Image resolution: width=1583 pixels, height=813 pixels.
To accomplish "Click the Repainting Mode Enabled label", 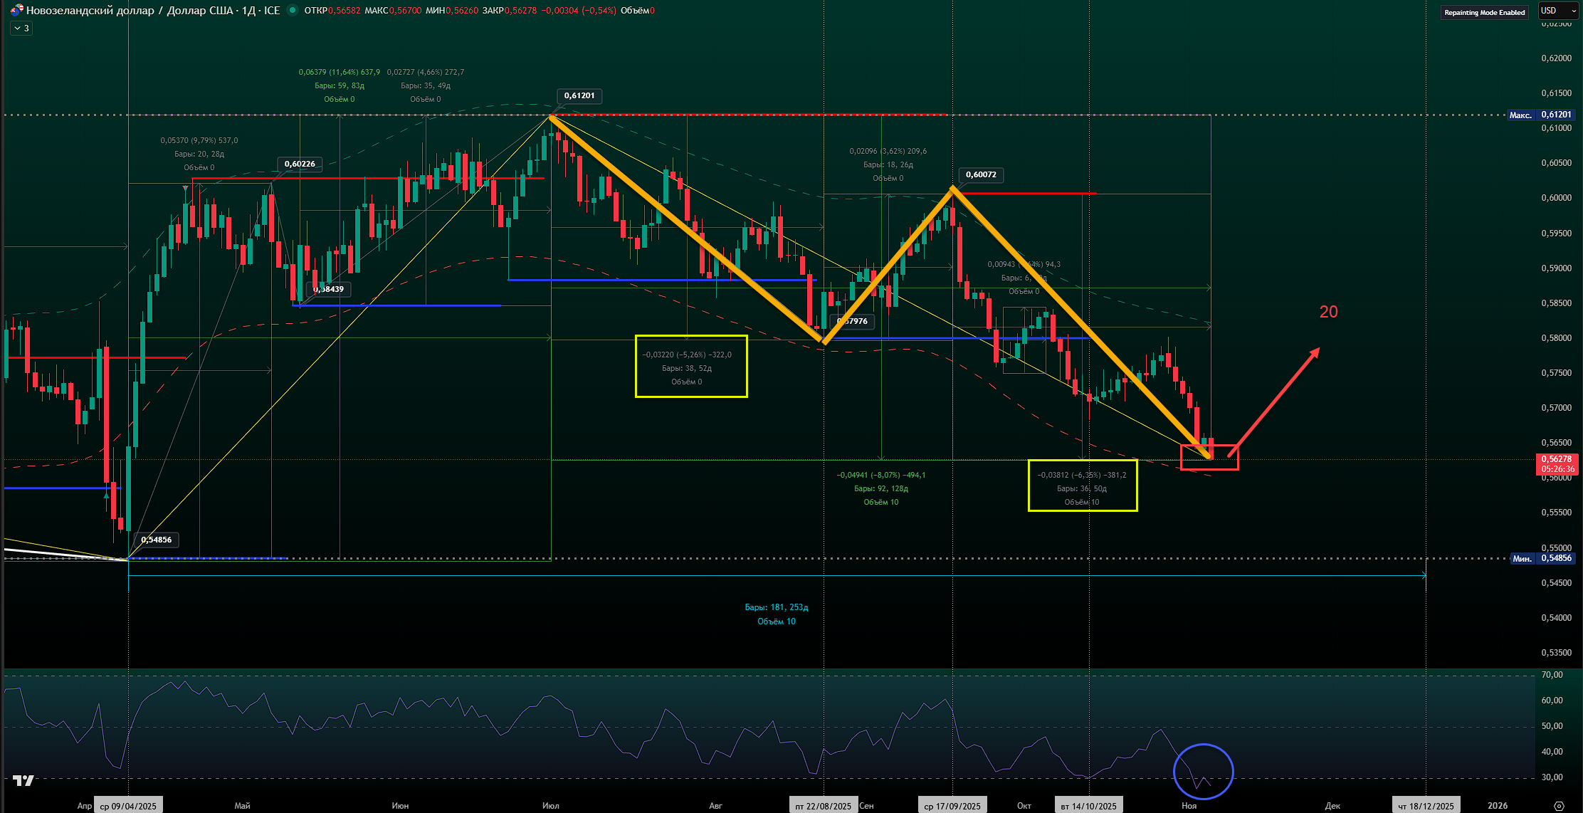I will 1484,12.
